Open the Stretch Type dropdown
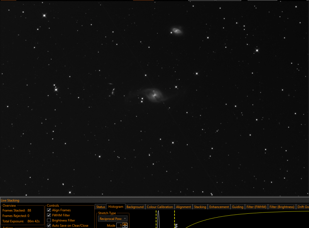Screen dimensions: 309x228 [113, 219]
